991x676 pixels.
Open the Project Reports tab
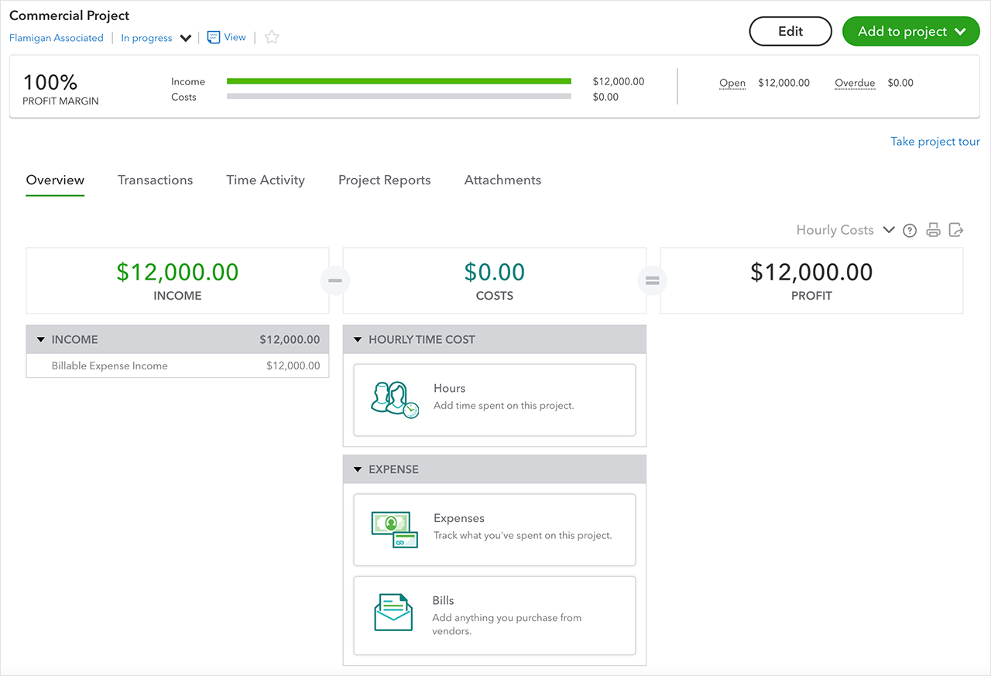(x=384, y=180)
